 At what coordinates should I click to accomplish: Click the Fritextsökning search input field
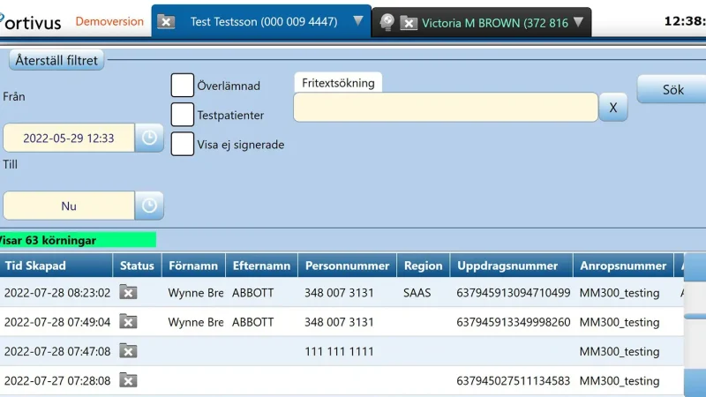446,108
